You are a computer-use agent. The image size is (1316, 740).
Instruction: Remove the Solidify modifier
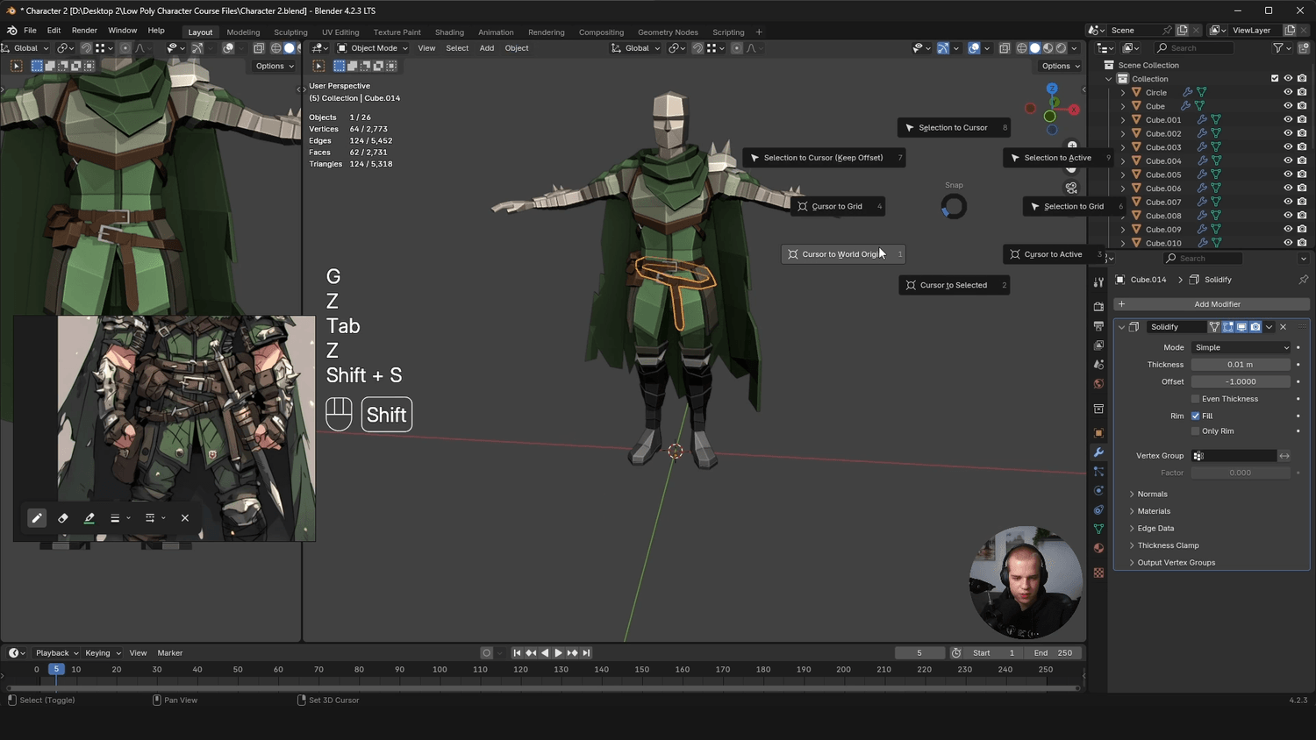1283,327
